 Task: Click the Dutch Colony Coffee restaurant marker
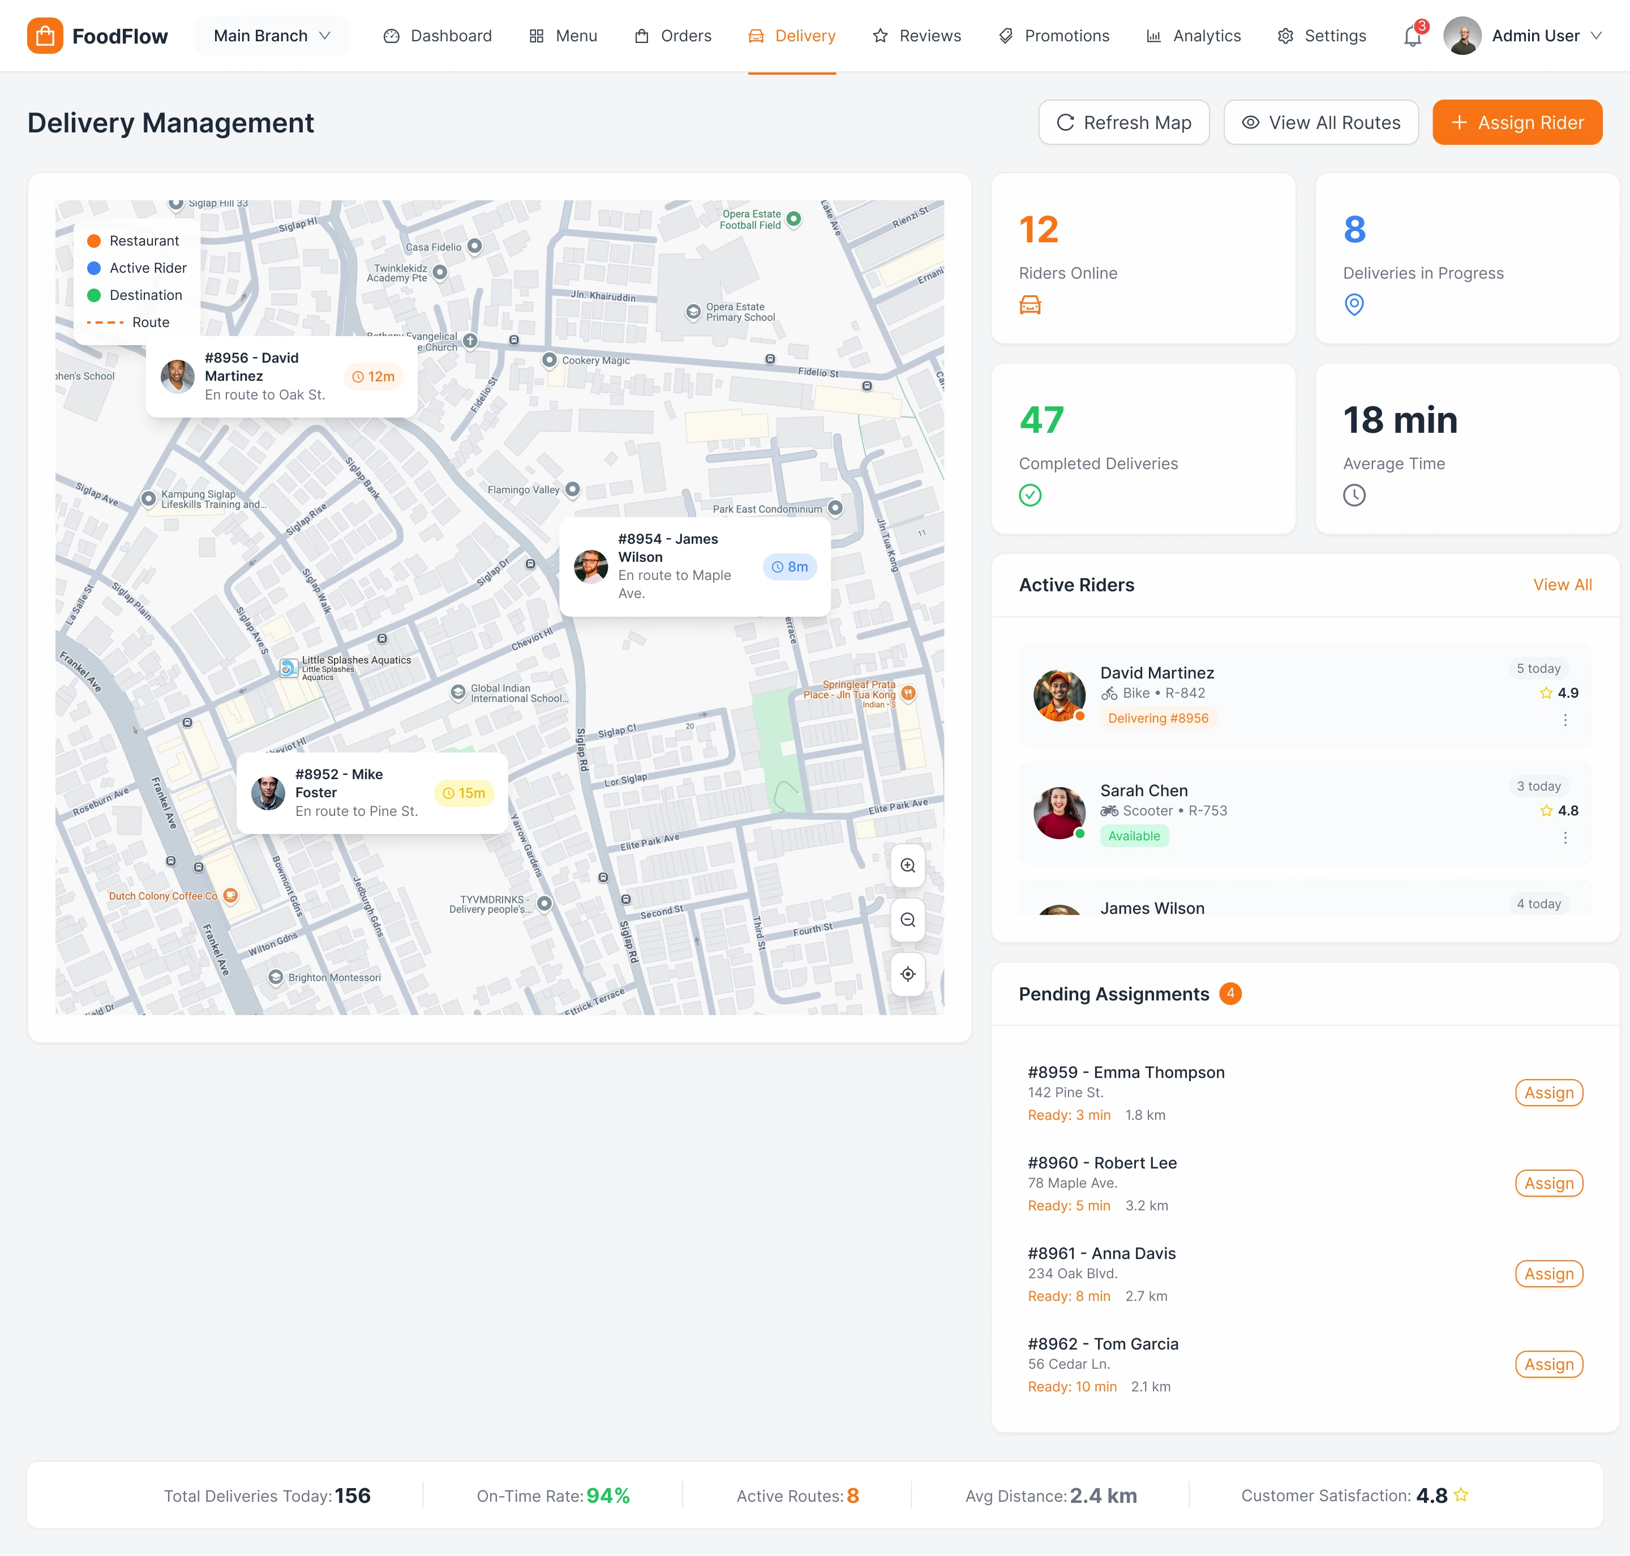click(231, 896)
